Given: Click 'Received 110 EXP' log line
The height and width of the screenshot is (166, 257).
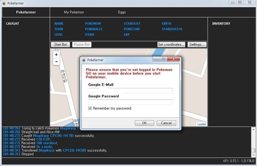Looking at the screenshot, I should pos(27,139).
